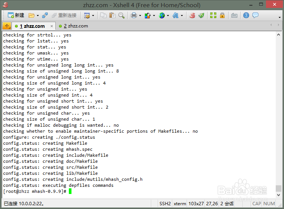The height and width of the screenshot is (209, 284).
Task: Click the Paste clipboard icon
Action: 112,15
